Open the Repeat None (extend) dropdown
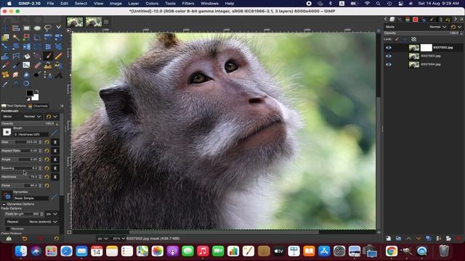This screenshot has height=261, width=465. click(x=31, y=222)
